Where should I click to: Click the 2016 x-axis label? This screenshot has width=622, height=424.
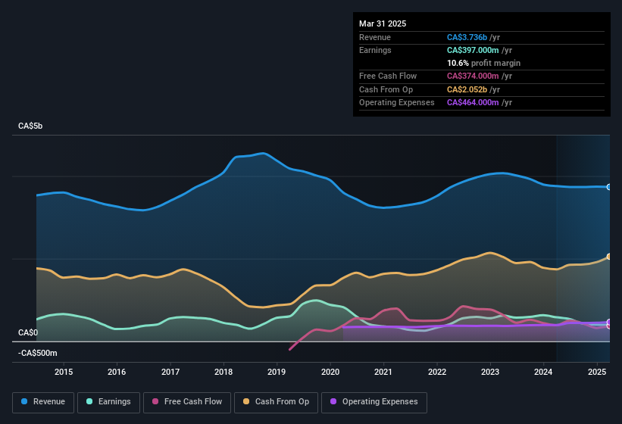117,372
